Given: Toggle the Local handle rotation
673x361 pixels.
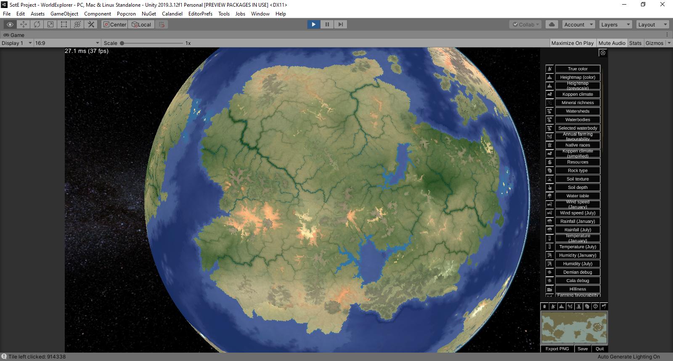Looking at the screenshot, I should click(141, 24).
